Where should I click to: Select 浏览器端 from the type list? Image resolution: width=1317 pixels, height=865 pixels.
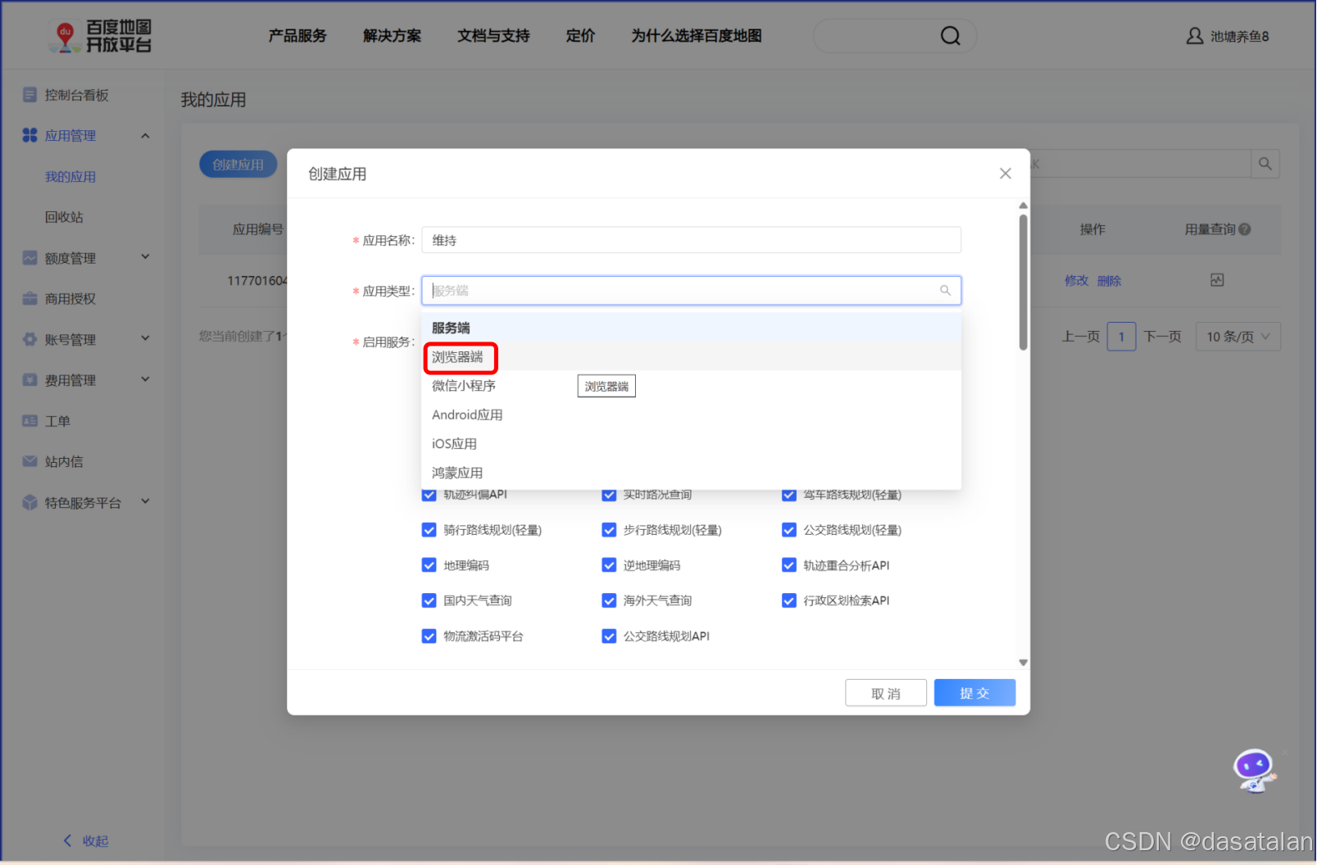(x=691, y=357)
